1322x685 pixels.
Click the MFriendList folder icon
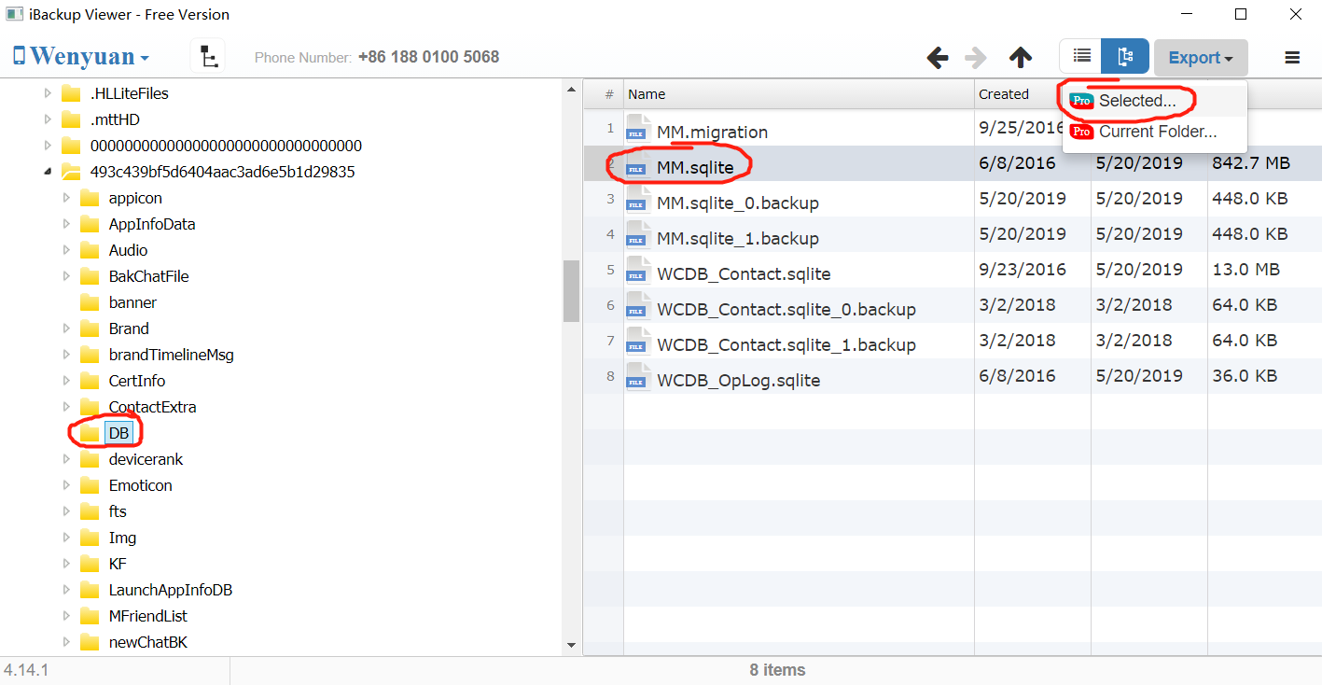(90, 616)
